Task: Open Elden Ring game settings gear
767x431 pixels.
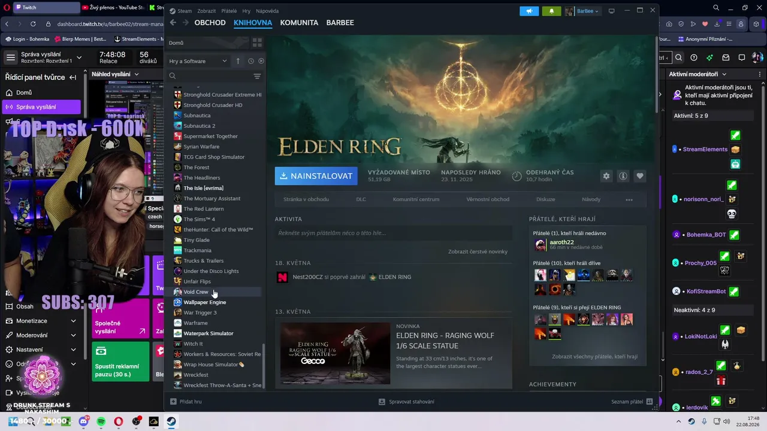Action: 606,176
